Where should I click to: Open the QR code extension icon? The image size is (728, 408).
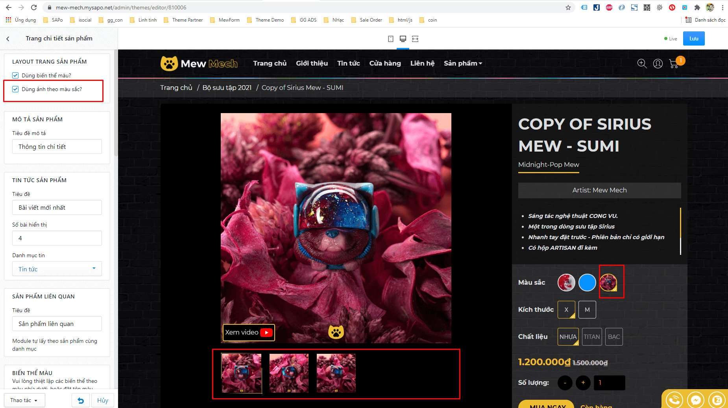[647, 7]
